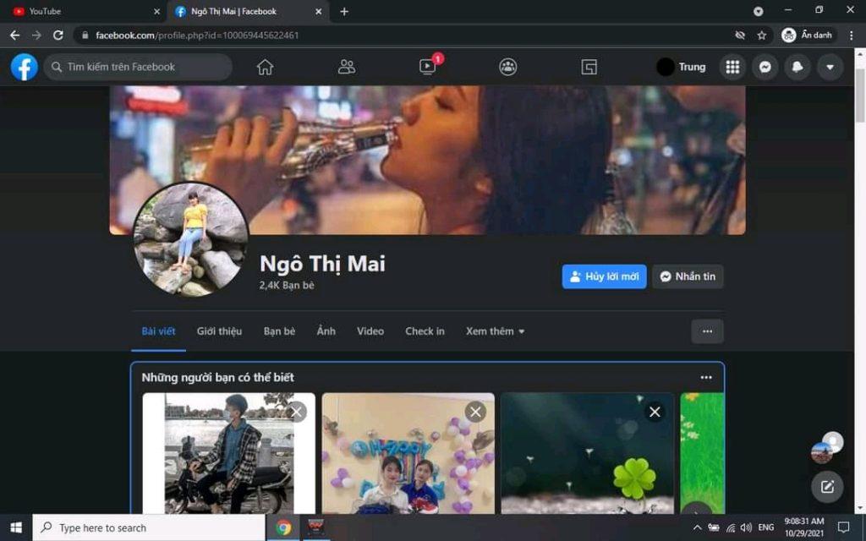Screen dimensions: 866x541
Task: Open the Groups icon in navigation bar
Action: click(507, 67)
